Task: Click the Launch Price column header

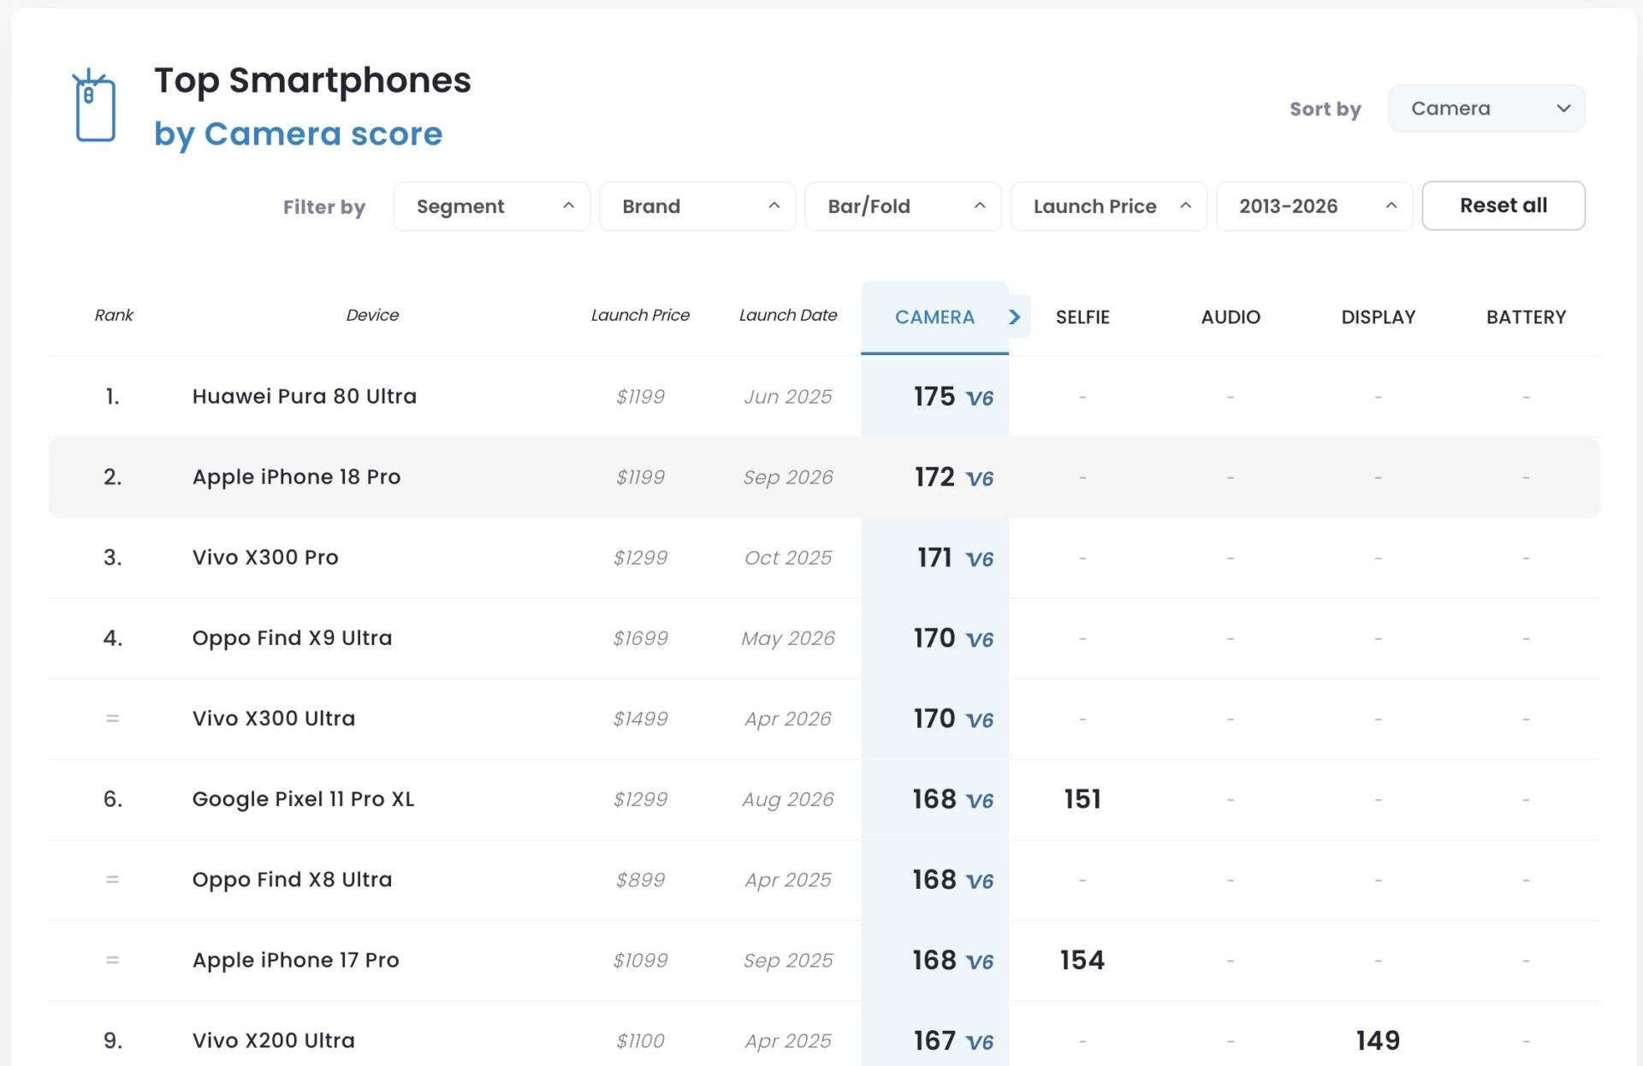Action: coord(640,315)
